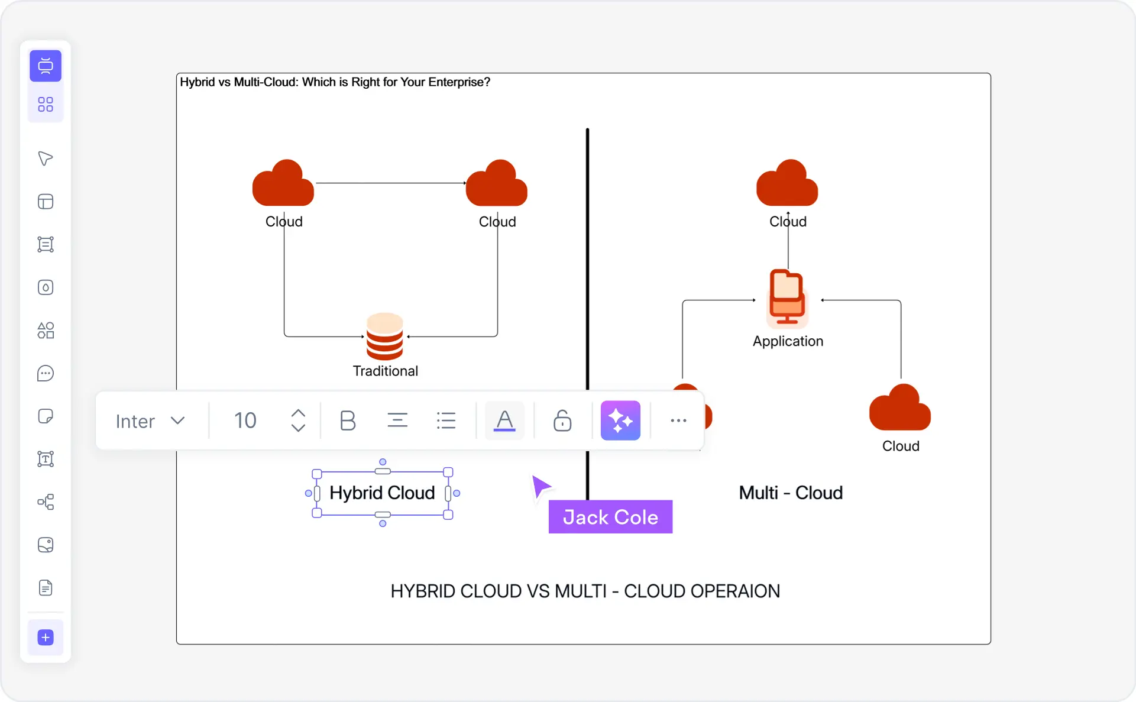Screen dimensions: 1136x702
Task: Increase font size with the up arrow
Action: (x=299, y=413)
